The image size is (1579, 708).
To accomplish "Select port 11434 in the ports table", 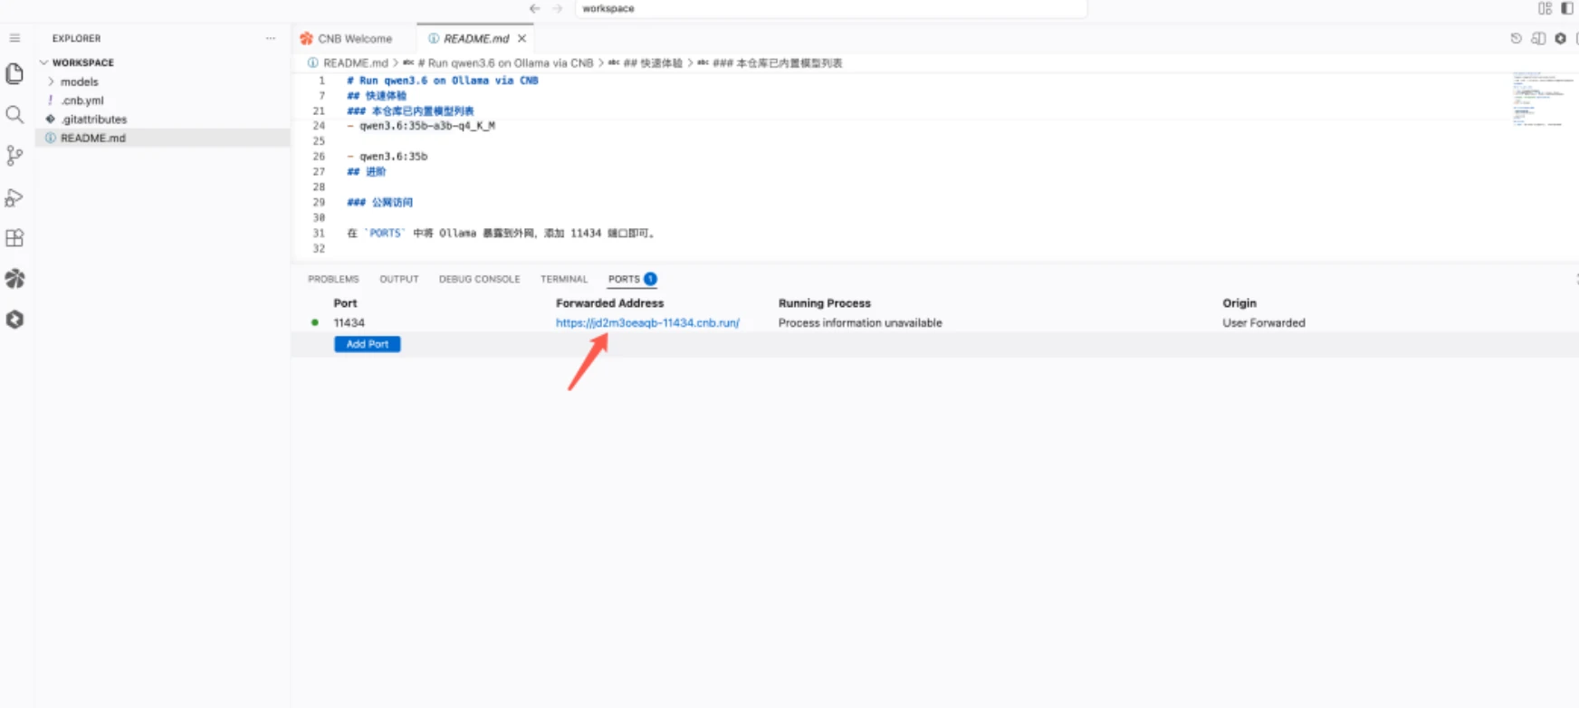I will (x=349, y=322).
